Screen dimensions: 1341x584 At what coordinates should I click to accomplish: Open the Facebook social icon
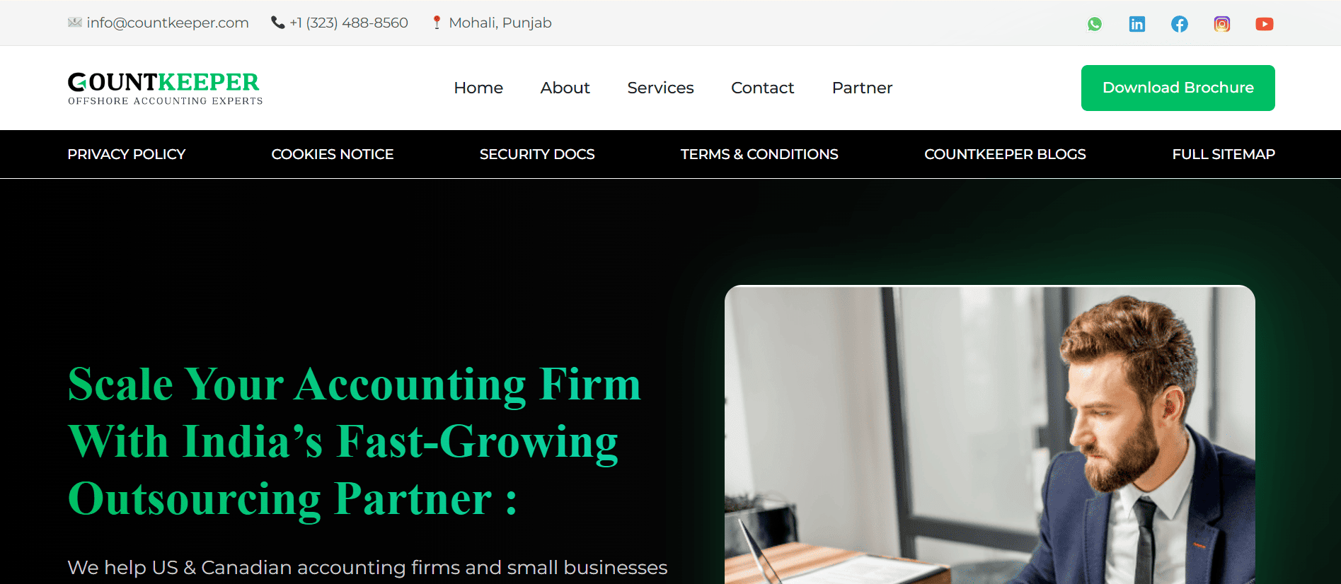click(x=1179, y=24)
